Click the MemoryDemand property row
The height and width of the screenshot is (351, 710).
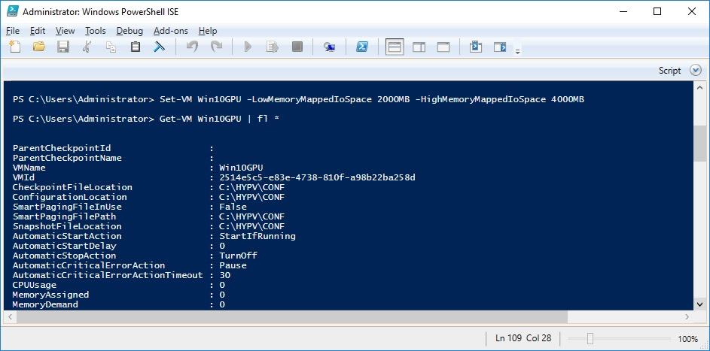point(119,304)
